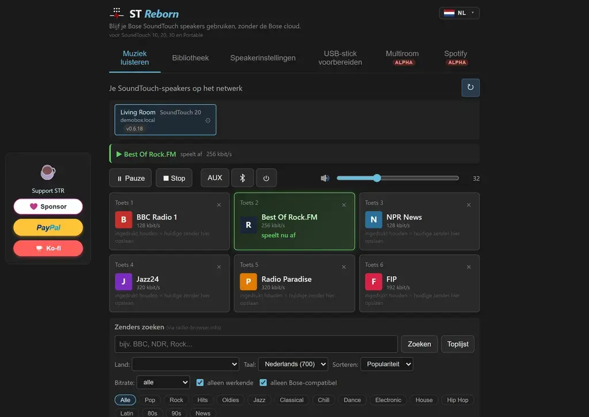589x417 pixels.
Task: Filter by Rock genre chip
Action: coord(176,400)
